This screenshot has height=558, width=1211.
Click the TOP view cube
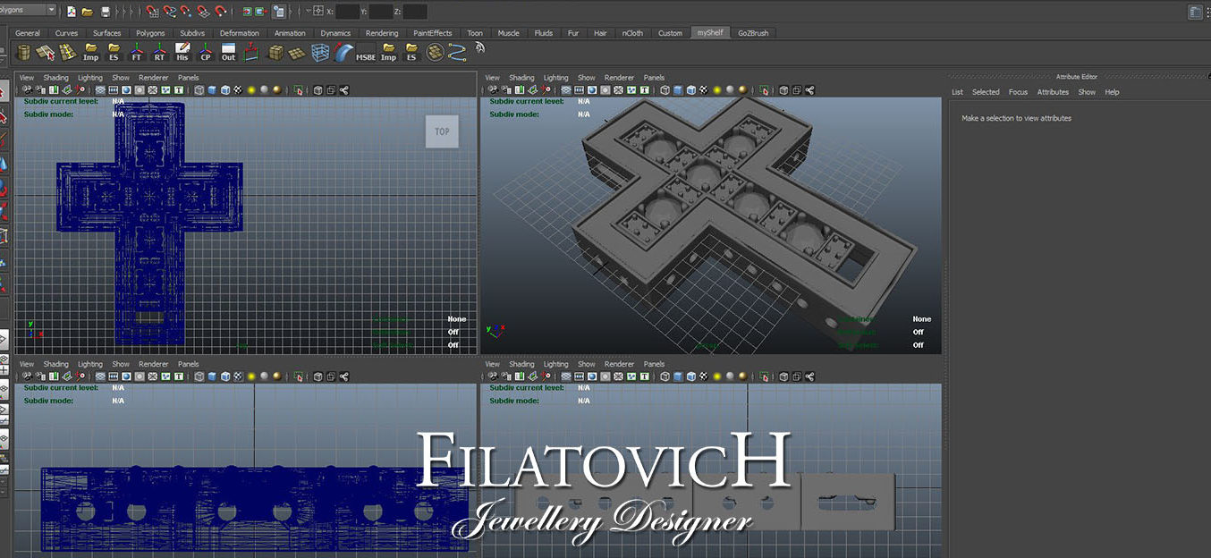click(x=442, y=131)
